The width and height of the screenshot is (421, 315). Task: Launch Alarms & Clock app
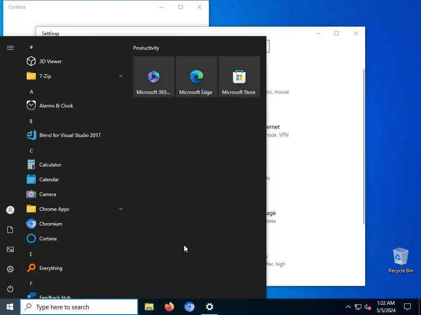point(75,105)
